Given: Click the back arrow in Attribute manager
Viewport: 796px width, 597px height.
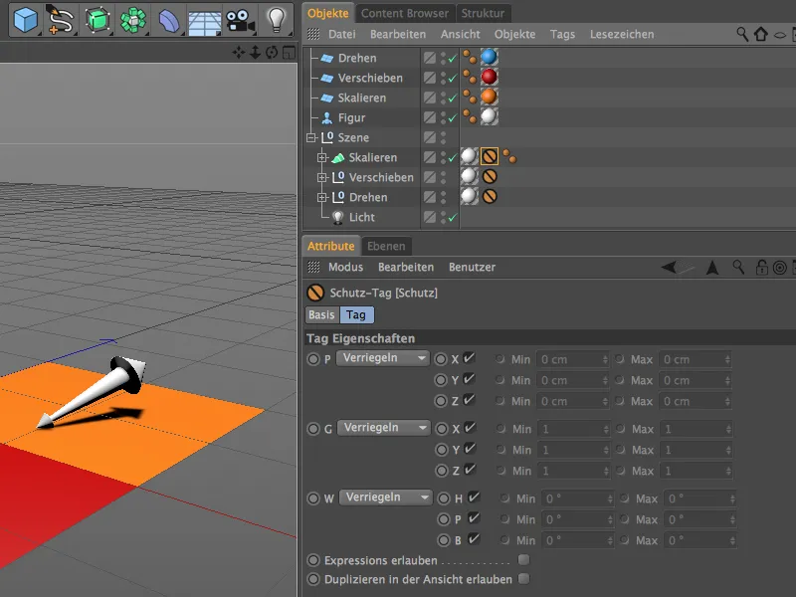Looking at the screenshot, I should 671,267.
